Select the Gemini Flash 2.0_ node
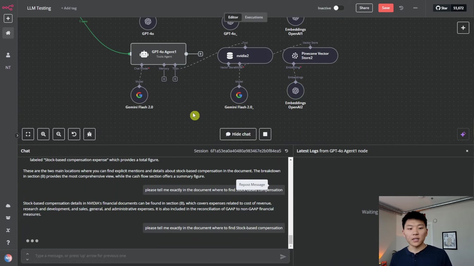Viewport: 474px width, 266px height. coord(239,95)
